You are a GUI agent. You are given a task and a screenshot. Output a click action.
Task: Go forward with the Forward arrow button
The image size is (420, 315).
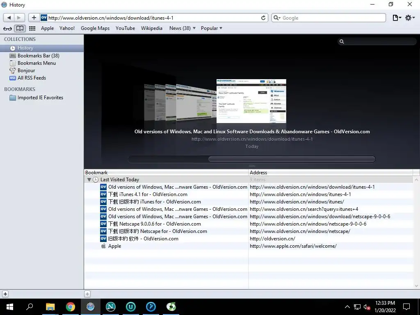19,18
